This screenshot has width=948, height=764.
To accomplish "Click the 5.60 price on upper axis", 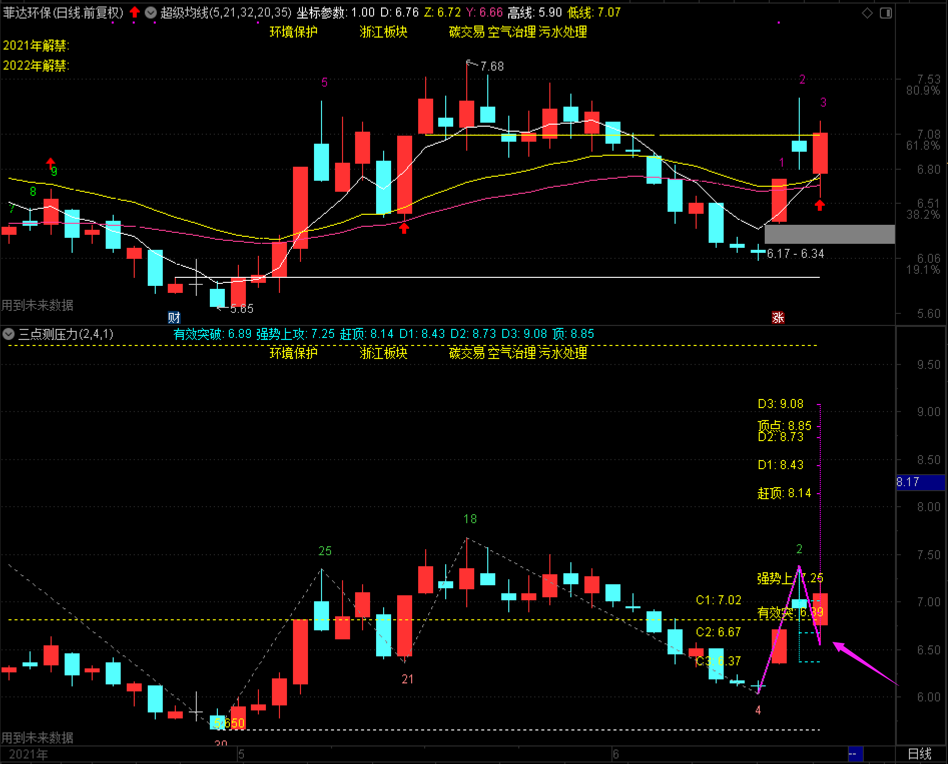I will tap(929, 314).
